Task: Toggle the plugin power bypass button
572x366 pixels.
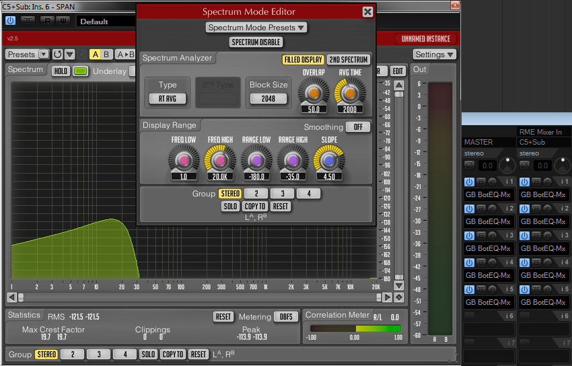Action: (10, 21)
